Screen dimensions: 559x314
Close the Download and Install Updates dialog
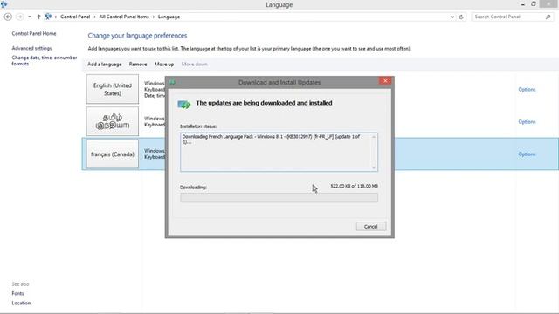pyautogui.click(x=385, y=81)
